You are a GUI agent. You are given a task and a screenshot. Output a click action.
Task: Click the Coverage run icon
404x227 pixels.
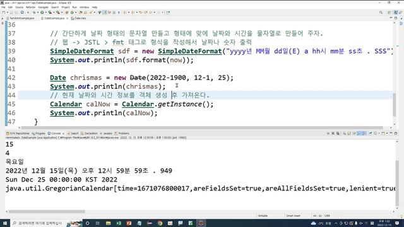point(50,13)
